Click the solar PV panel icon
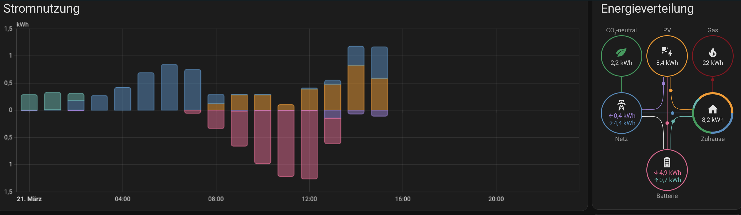The height and width of the screenshot is (215, 741). click(x=667, y=52)
